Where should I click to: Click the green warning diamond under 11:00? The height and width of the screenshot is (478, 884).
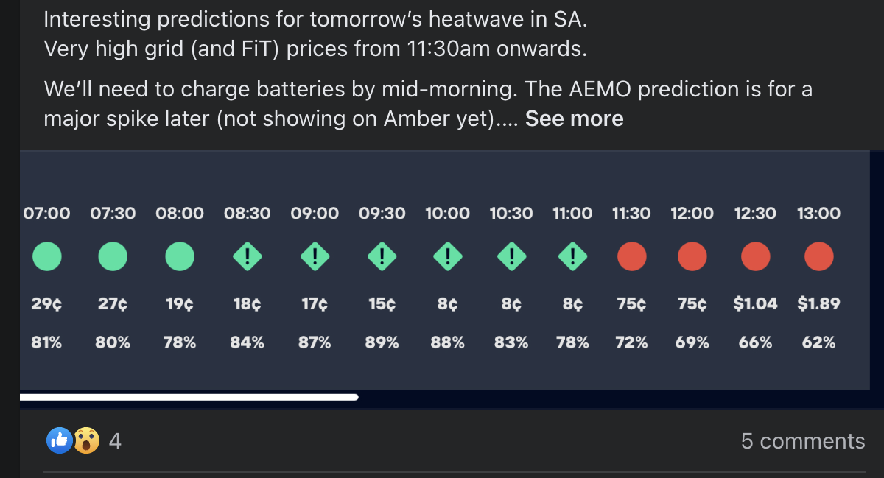tap(572, 257)
